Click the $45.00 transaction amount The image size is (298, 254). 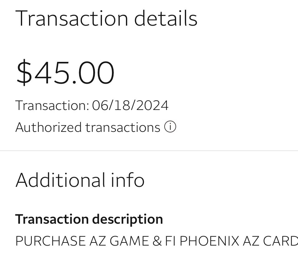65,72
